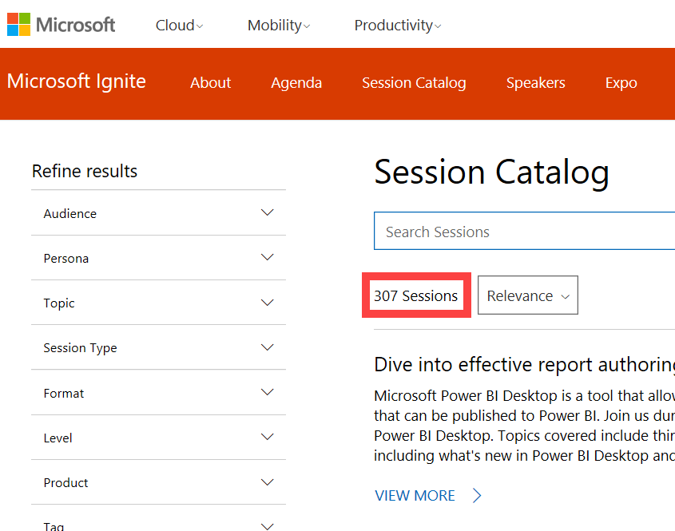
Task: Expand the Persona filter
Action: click(x=268, y=257)
